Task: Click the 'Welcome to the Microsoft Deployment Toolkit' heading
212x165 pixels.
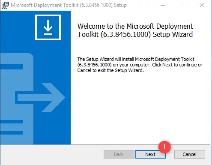Action: (135, 30)
